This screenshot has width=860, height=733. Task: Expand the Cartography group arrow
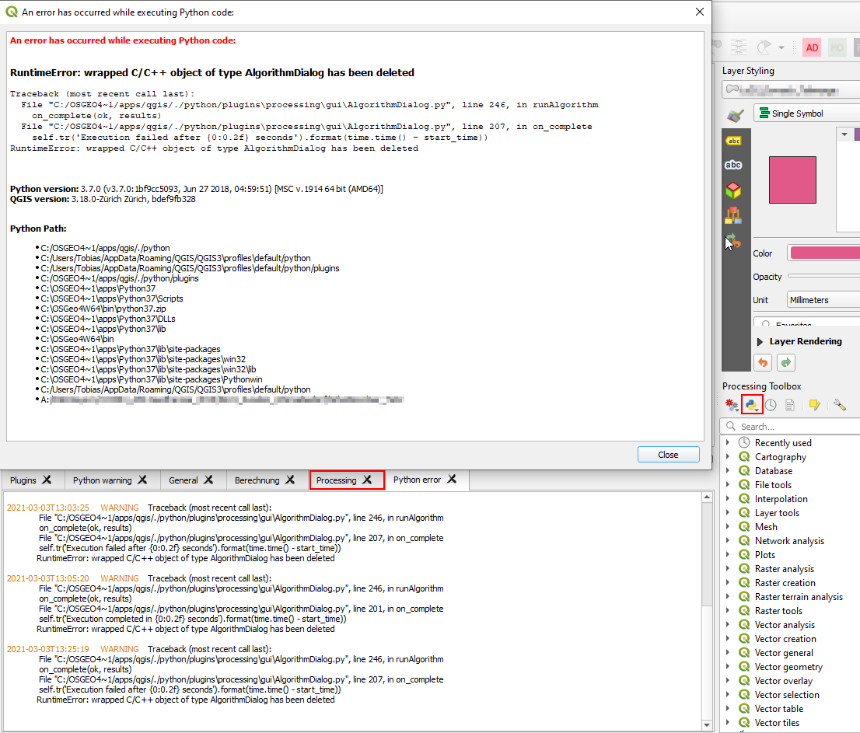click(728, 457)
